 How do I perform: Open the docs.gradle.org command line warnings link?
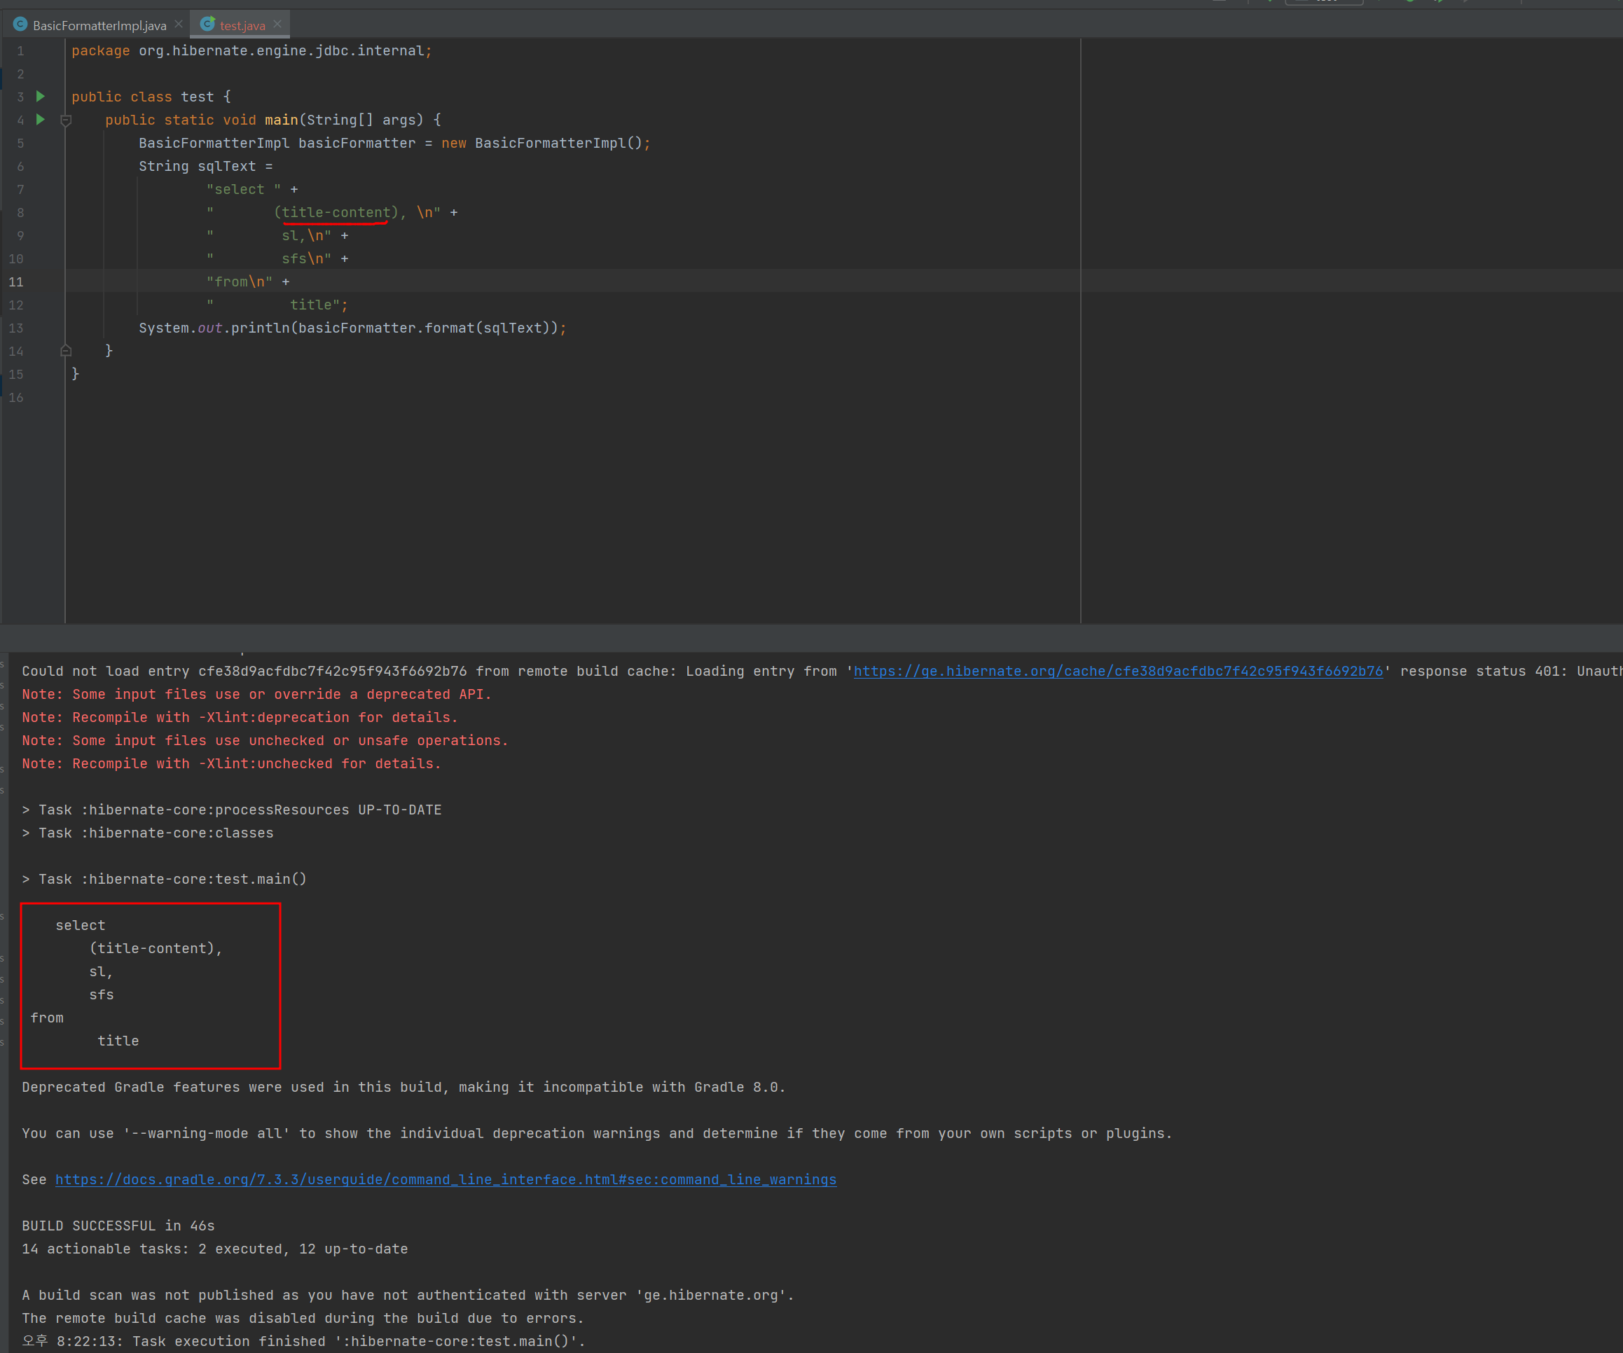(x=446, y=1180)
